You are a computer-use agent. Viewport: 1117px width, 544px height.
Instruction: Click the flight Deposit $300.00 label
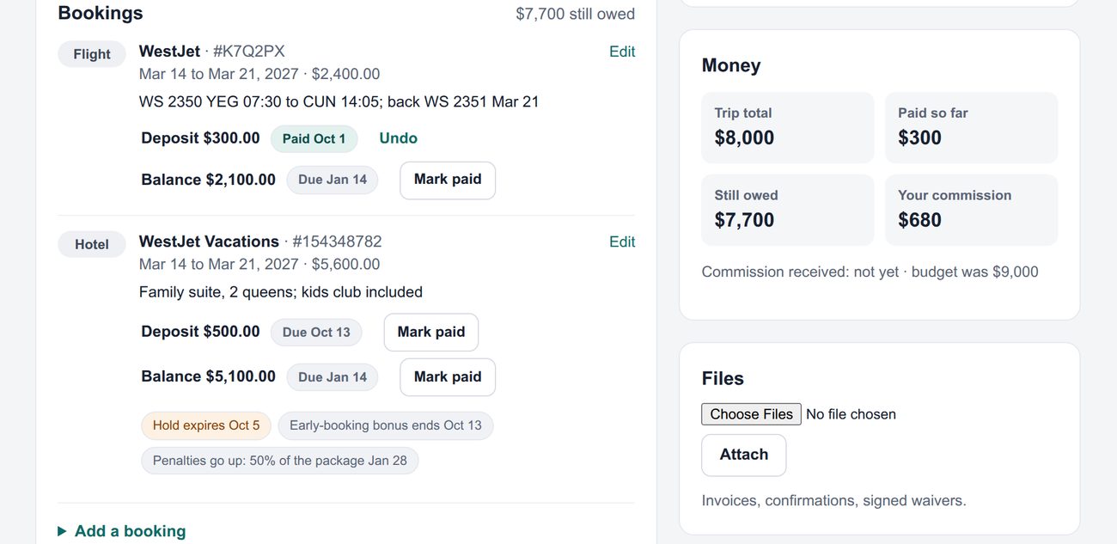(x=200, y=138)
